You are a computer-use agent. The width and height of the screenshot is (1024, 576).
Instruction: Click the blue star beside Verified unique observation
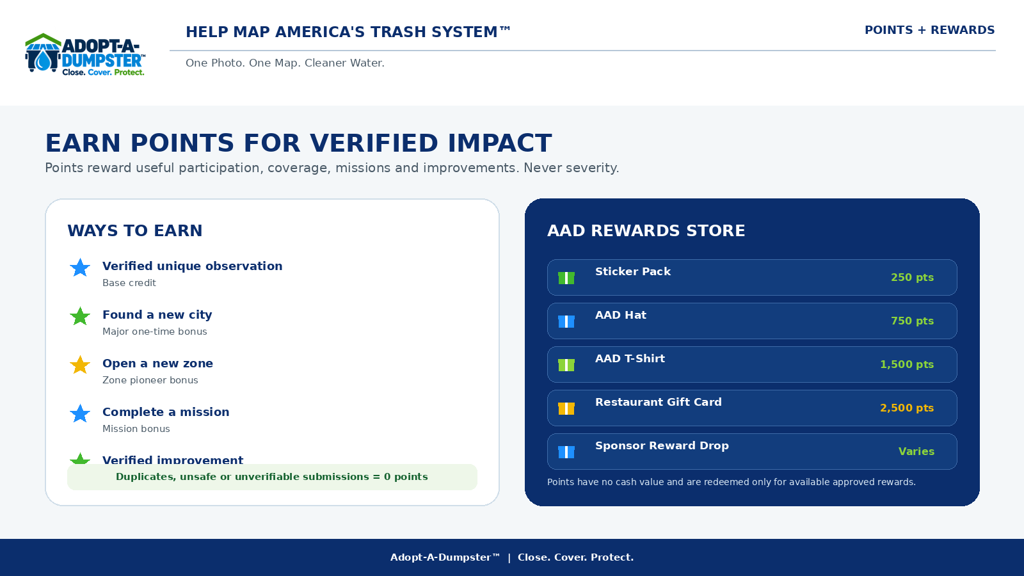[80, 268]
